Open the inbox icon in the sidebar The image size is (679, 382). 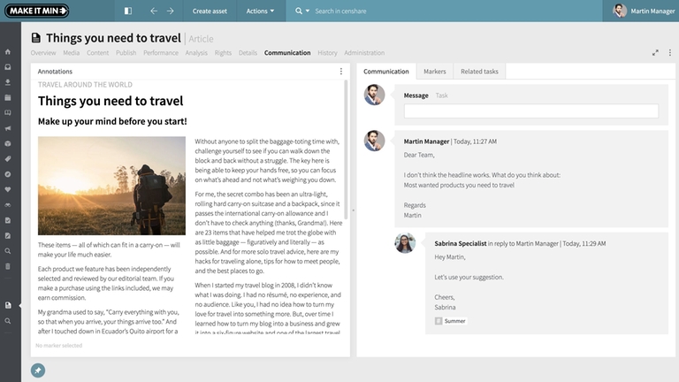click(8, 67)
